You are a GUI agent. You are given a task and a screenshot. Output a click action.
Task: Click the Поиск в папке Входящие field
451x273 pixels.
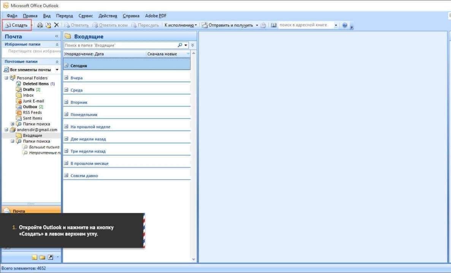pos(120,45)
